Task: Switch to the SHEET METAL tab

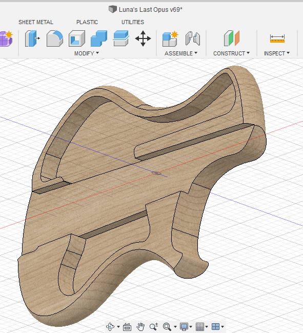Action: 36,22
